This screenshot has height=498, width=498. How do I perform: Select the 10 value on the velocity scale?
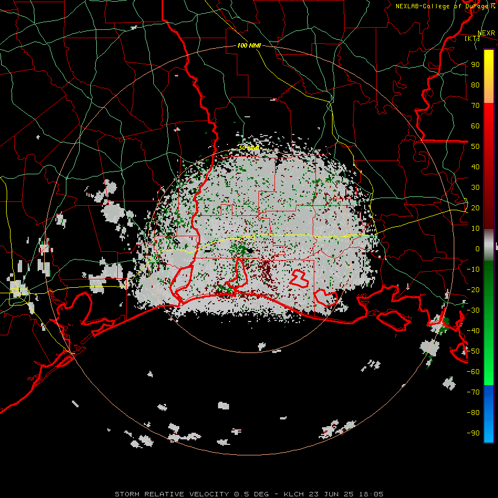[x=475, y=229]
